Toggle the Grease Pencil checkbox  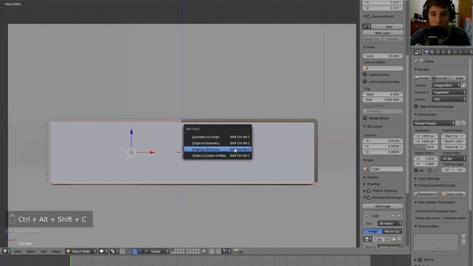369,16
